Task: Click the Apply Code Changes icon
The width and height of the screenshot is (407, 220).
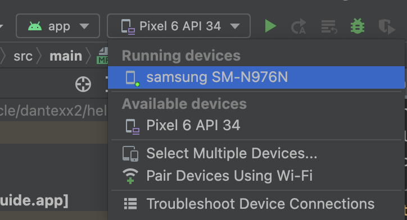Action: 329,26
